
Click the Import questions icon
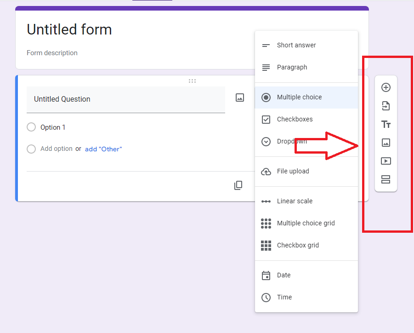tap(386, 106)
